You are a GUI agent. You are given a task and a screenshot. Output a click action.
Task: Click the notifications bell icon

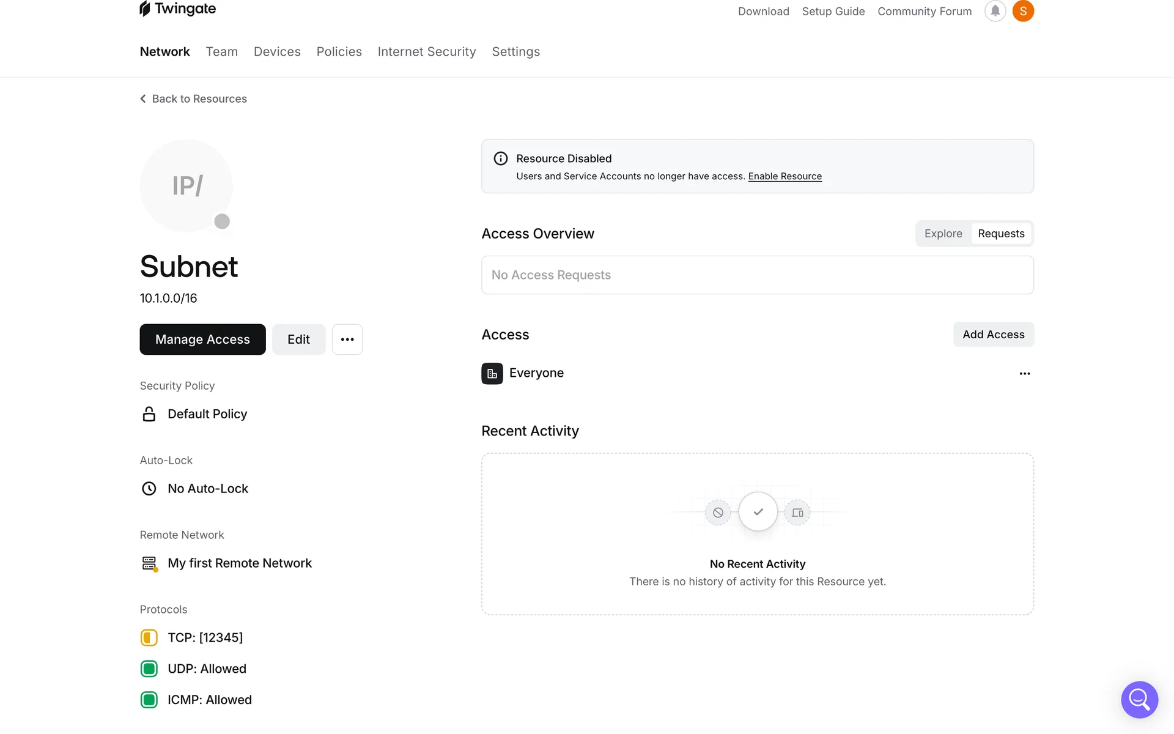click(995, 11)
